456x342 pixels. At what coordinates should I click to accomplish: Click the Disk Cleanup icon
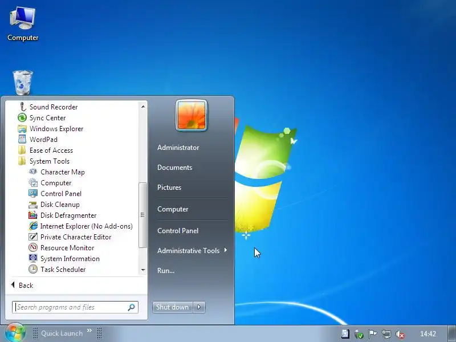click(33, 205)
